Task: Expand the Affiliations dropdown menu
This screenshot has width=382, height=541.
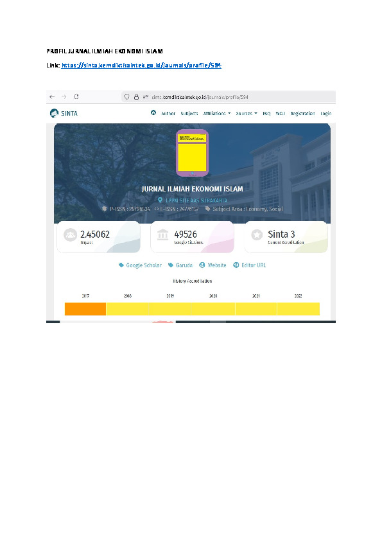Action: pyautogui.click(x=217, y=114)
